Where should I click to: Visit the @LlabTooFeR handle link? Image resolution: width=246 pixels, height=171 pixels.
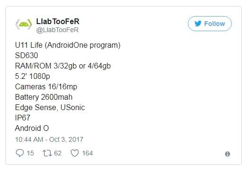pos(57,30)
